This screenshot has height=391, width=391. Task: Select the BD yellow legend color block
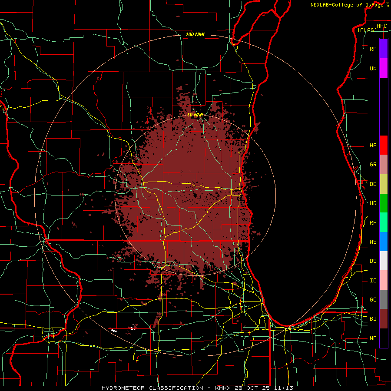[384, 184]
